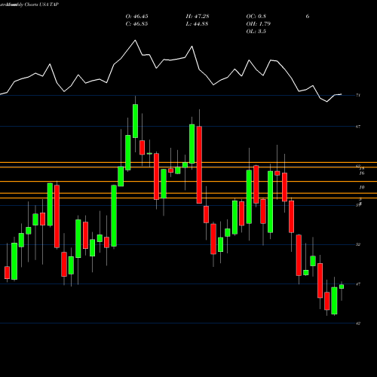
Task: Click the level label '16'
Action: [362, 173]
